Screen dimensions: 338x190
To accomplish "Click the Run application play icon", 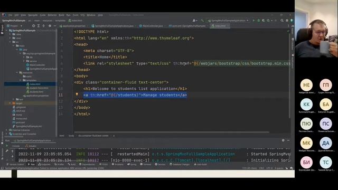I will [x=253, y=21].
